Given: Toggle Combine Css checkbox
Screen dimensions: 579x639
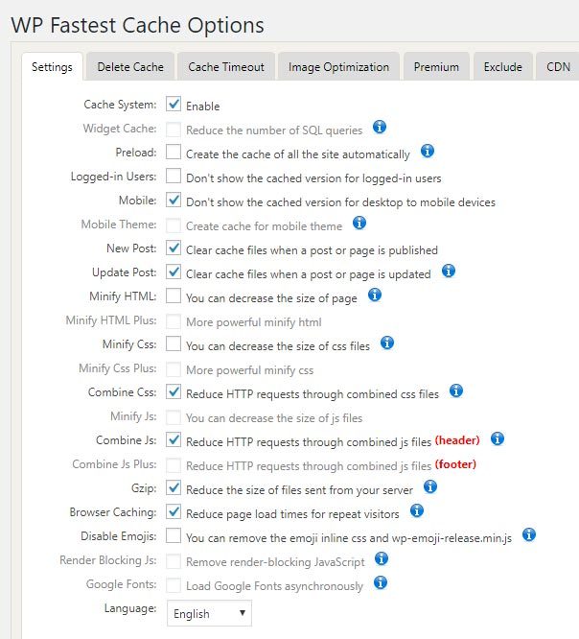Looking at the screenshot, I should 174,391.
